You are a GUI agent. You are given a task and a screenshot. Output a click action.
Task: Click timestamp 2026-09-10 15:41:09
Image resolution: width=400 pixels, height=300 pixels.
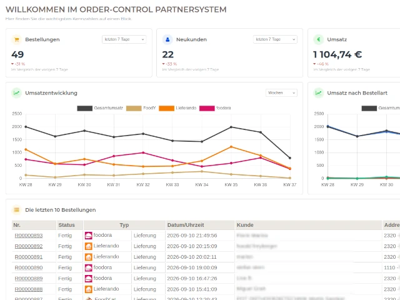[192, 289]
